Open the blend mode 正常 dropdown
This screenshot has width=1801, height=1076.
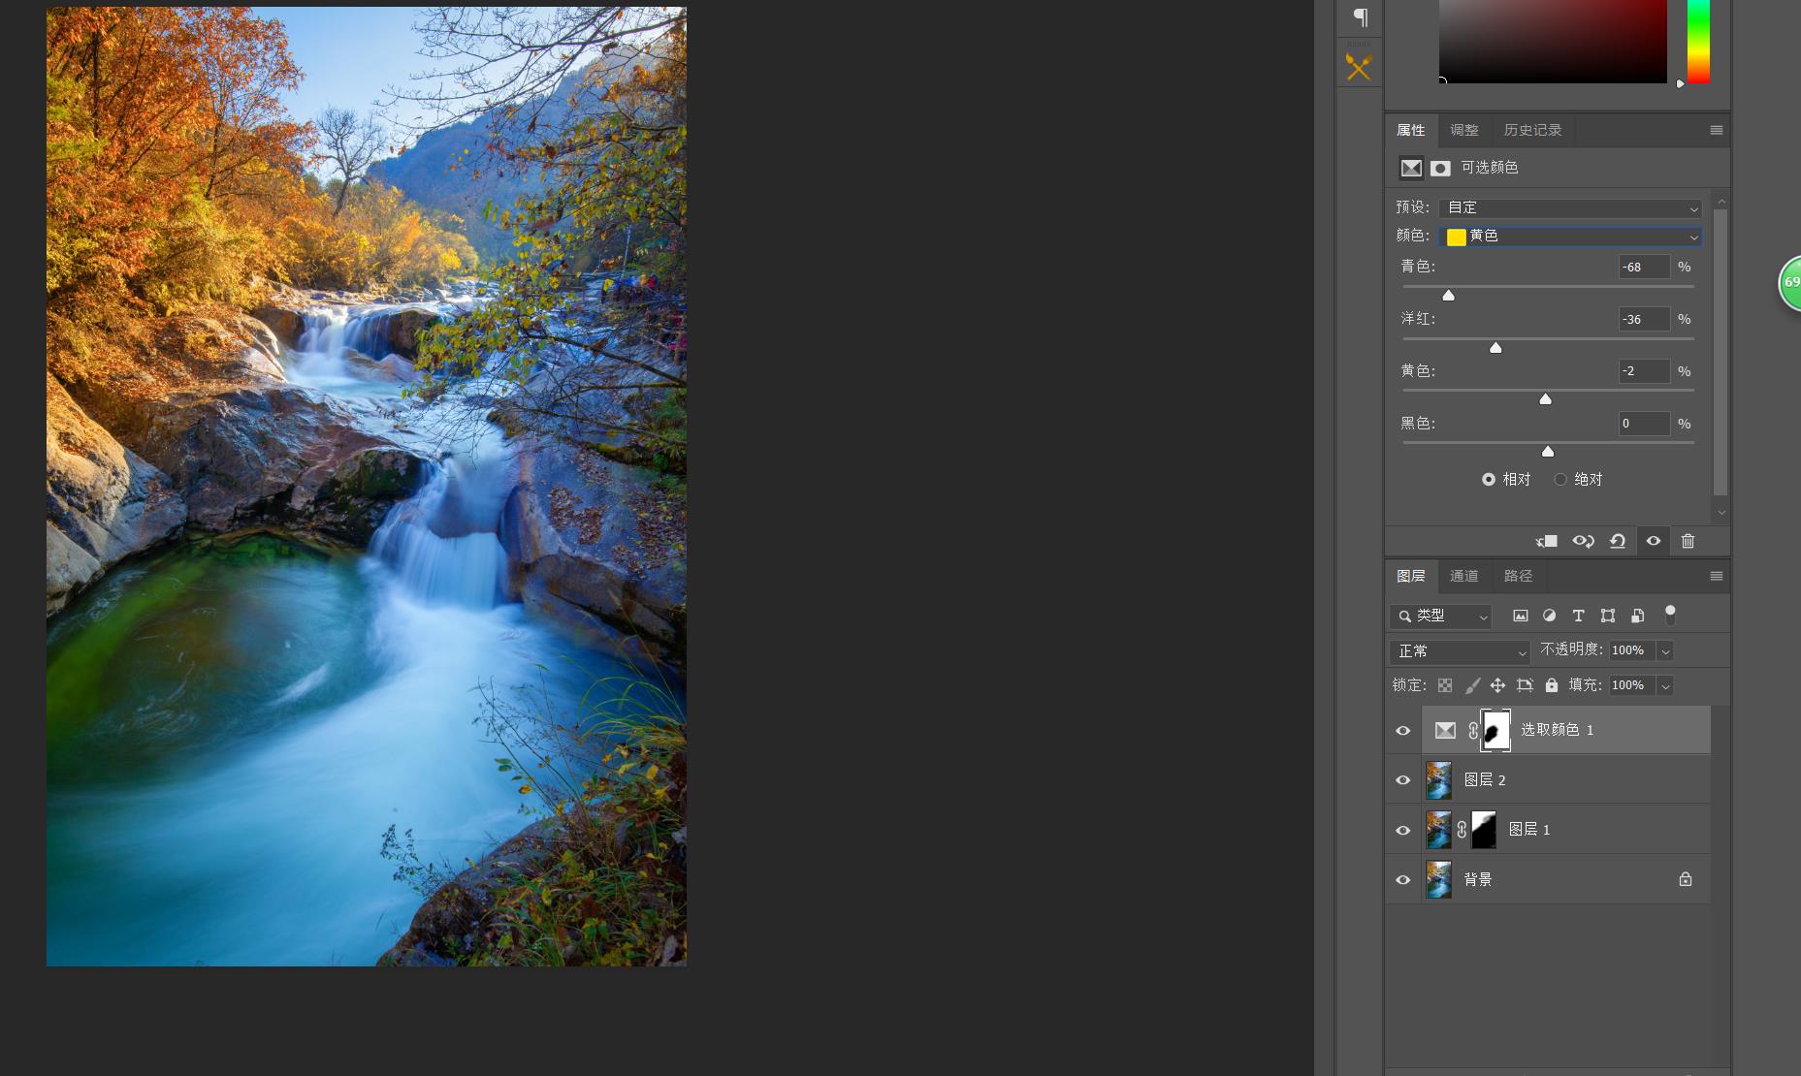pyautogui.click(x=1460, y=651)
